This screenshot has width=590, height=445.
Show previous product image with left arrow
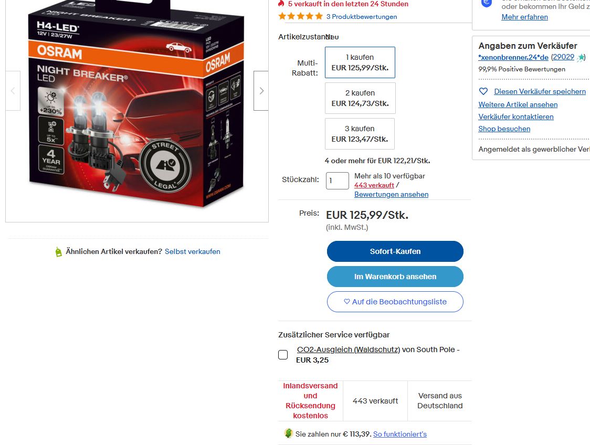pos(13,91)
